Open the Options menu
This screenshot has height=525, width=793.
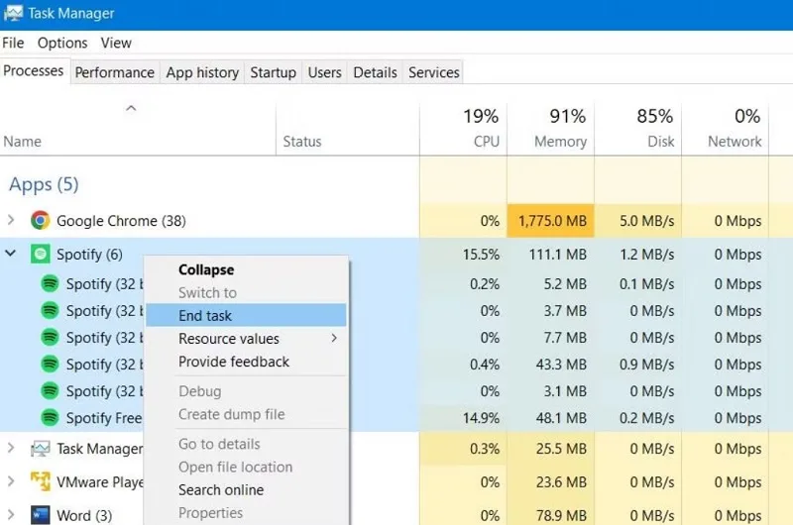point(62,43)
